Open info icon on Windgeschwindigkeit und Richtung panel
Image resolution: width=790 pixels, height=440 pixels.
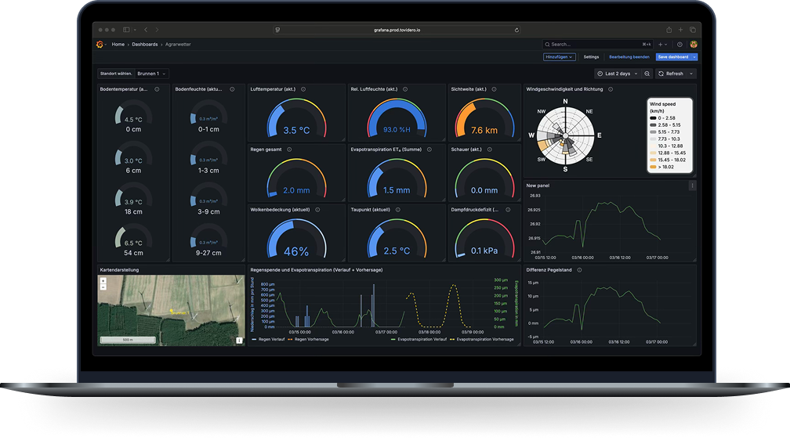611,89
